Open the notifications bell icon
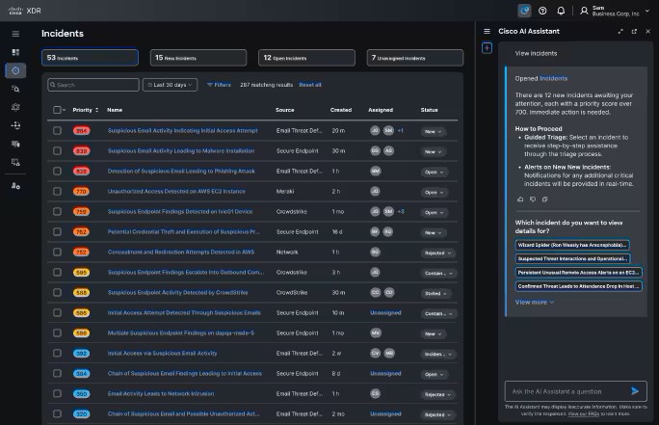 click(561, 11)
